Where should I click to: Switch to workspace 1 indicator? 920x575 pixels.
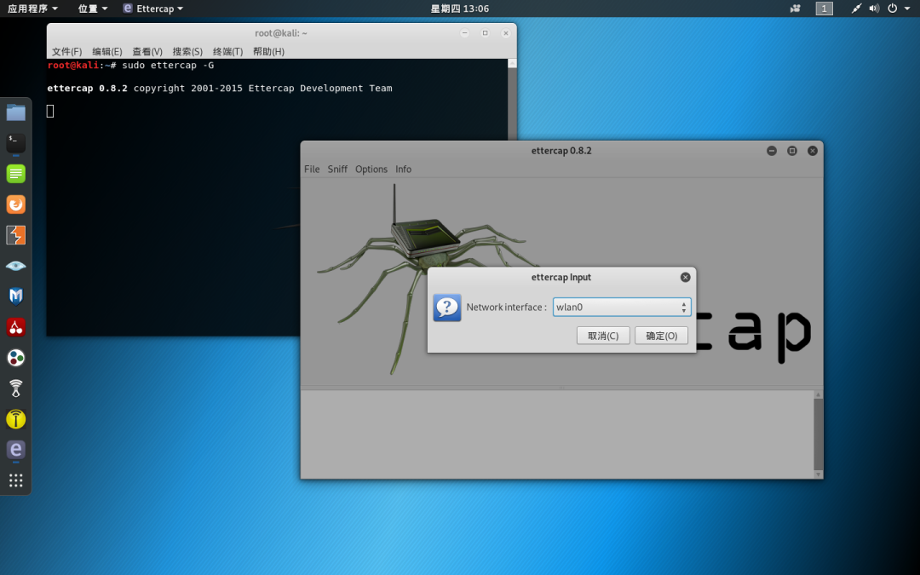coord(825,9)
